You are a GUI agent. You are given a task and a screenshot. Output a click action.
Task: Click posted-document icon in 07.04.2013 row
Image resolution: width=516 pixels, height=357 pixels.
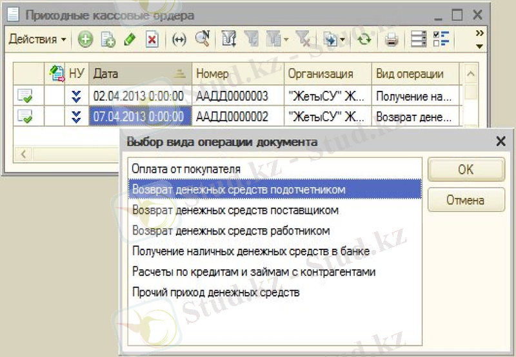(25, 117)
